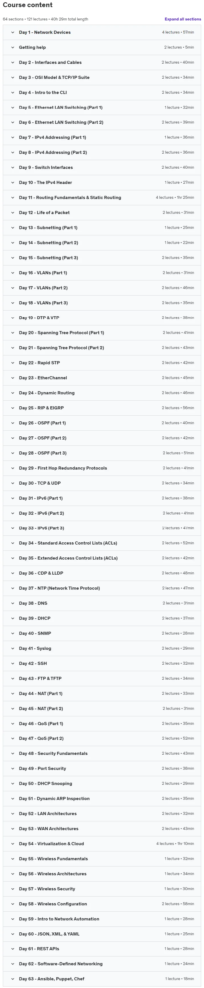Expand the Getting help section chevron

[13, 47]
